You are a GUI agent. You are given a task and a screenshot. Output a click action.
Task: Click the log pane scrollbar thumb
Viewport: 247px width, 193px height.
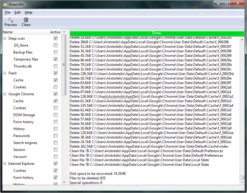pos(242,178)
